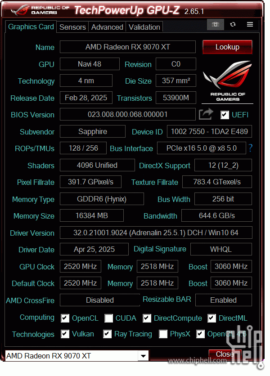Click the AMD CrossFire value Disabled
The width and height of the screenshot is (270, 376).
(x=100, y=300)
